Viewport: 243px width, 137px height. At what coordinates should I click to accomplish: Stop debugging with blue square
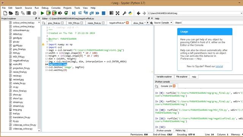104,13
